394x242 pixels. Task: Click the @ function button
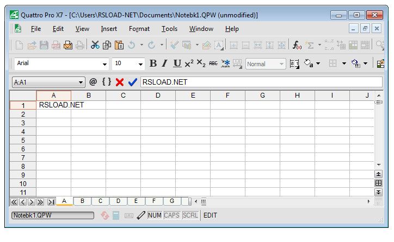coord(93,82)
